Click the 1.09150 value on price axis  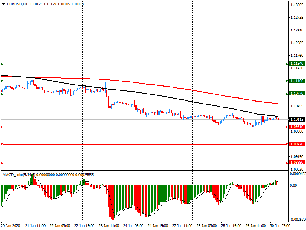[x=297, y=157]
